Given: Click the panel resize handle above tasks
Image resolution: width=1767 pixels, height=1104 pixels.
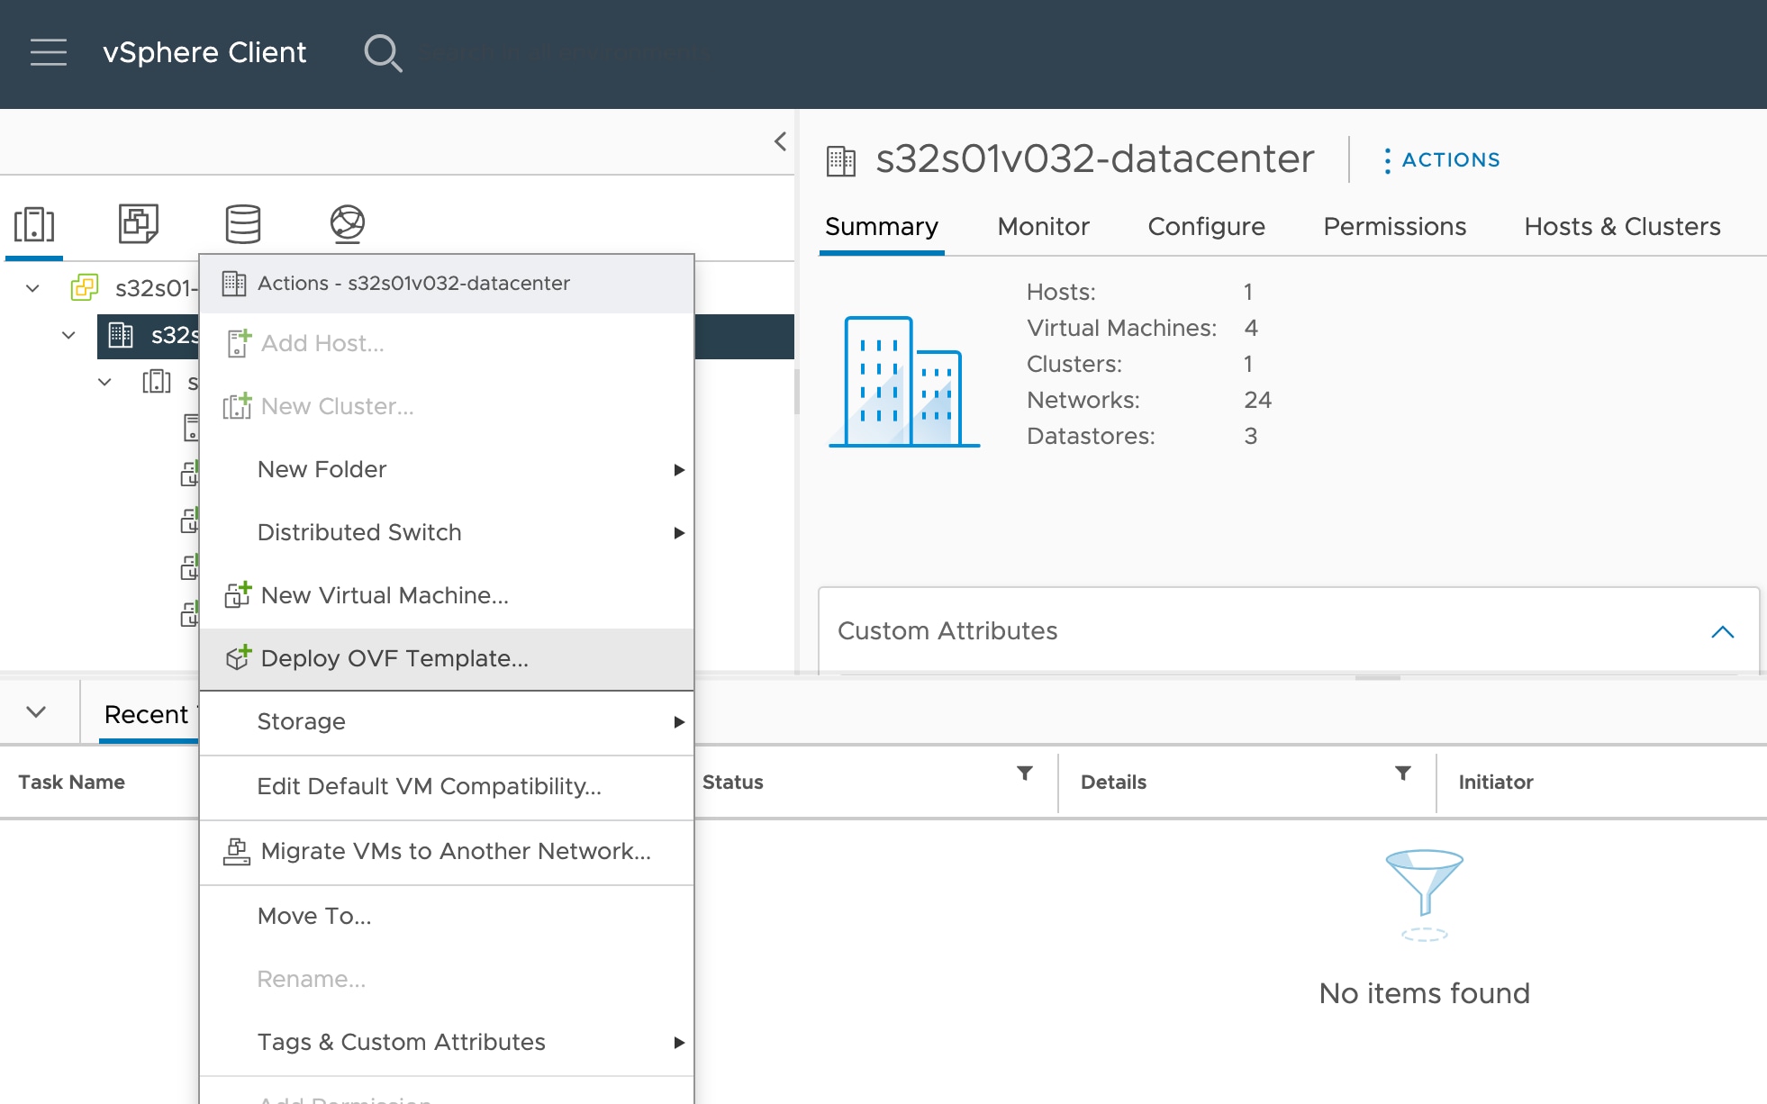Looking at the screenshot, I should (x=1377, y=677).
